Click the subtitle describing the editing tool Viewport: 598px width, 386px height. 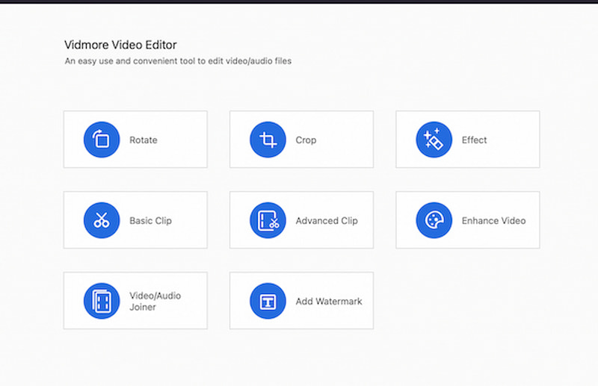(178, 61)
